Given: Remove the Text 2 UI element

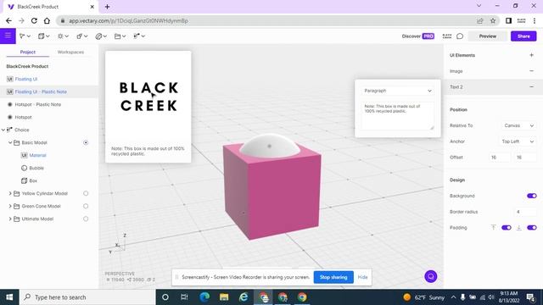Looking at the screenshot, I should pyautogui.click(x=532, y=86).
